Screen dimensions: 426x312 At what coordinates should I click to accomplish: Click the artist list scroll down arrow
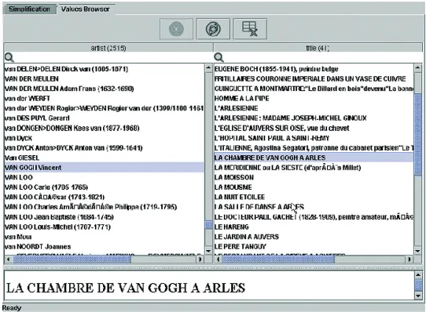pos(208,251)
